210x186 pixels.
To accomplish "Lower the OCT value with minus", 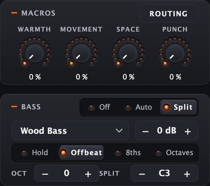I will (45, 174).
